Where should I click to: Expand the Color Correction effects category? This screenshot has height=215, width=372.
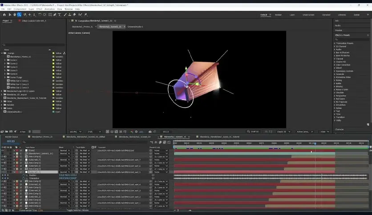tap(335, 65)
